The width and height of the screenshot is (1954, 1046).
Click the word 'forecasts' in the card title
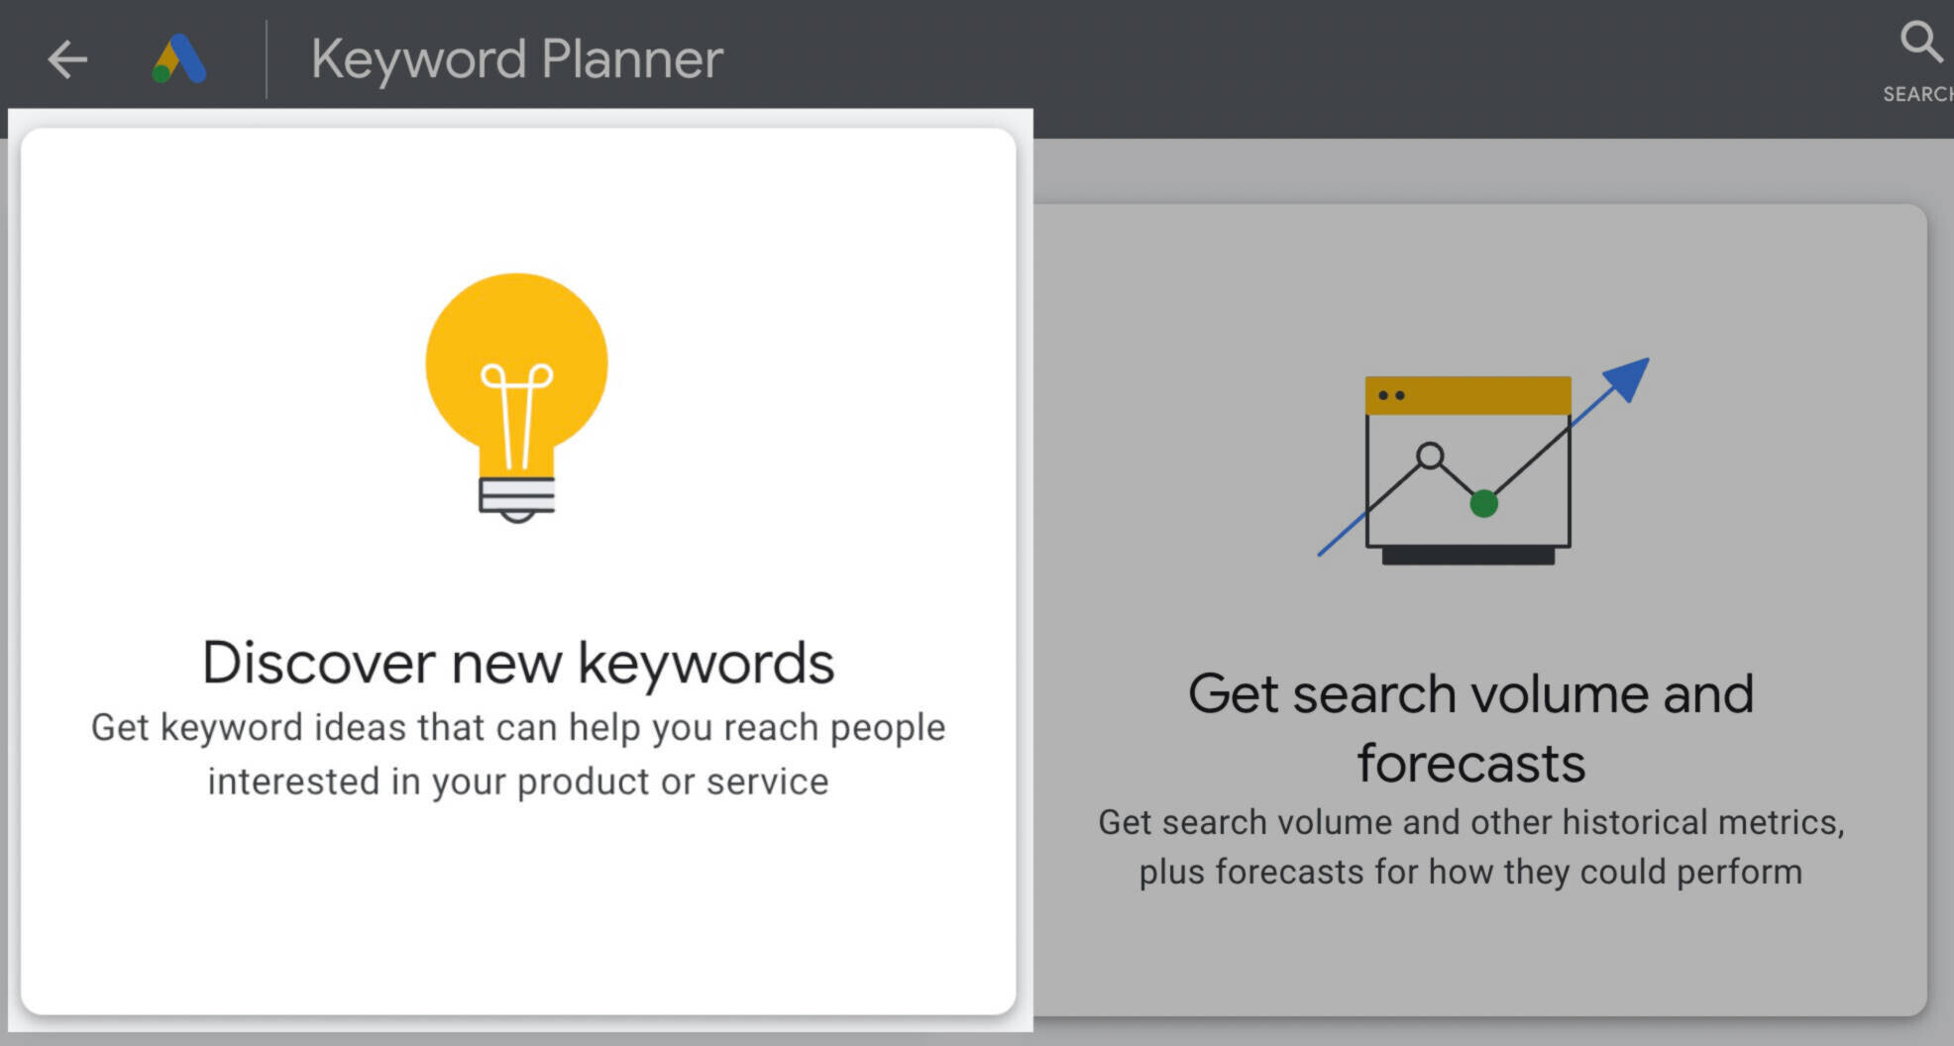pos(1471,764)
